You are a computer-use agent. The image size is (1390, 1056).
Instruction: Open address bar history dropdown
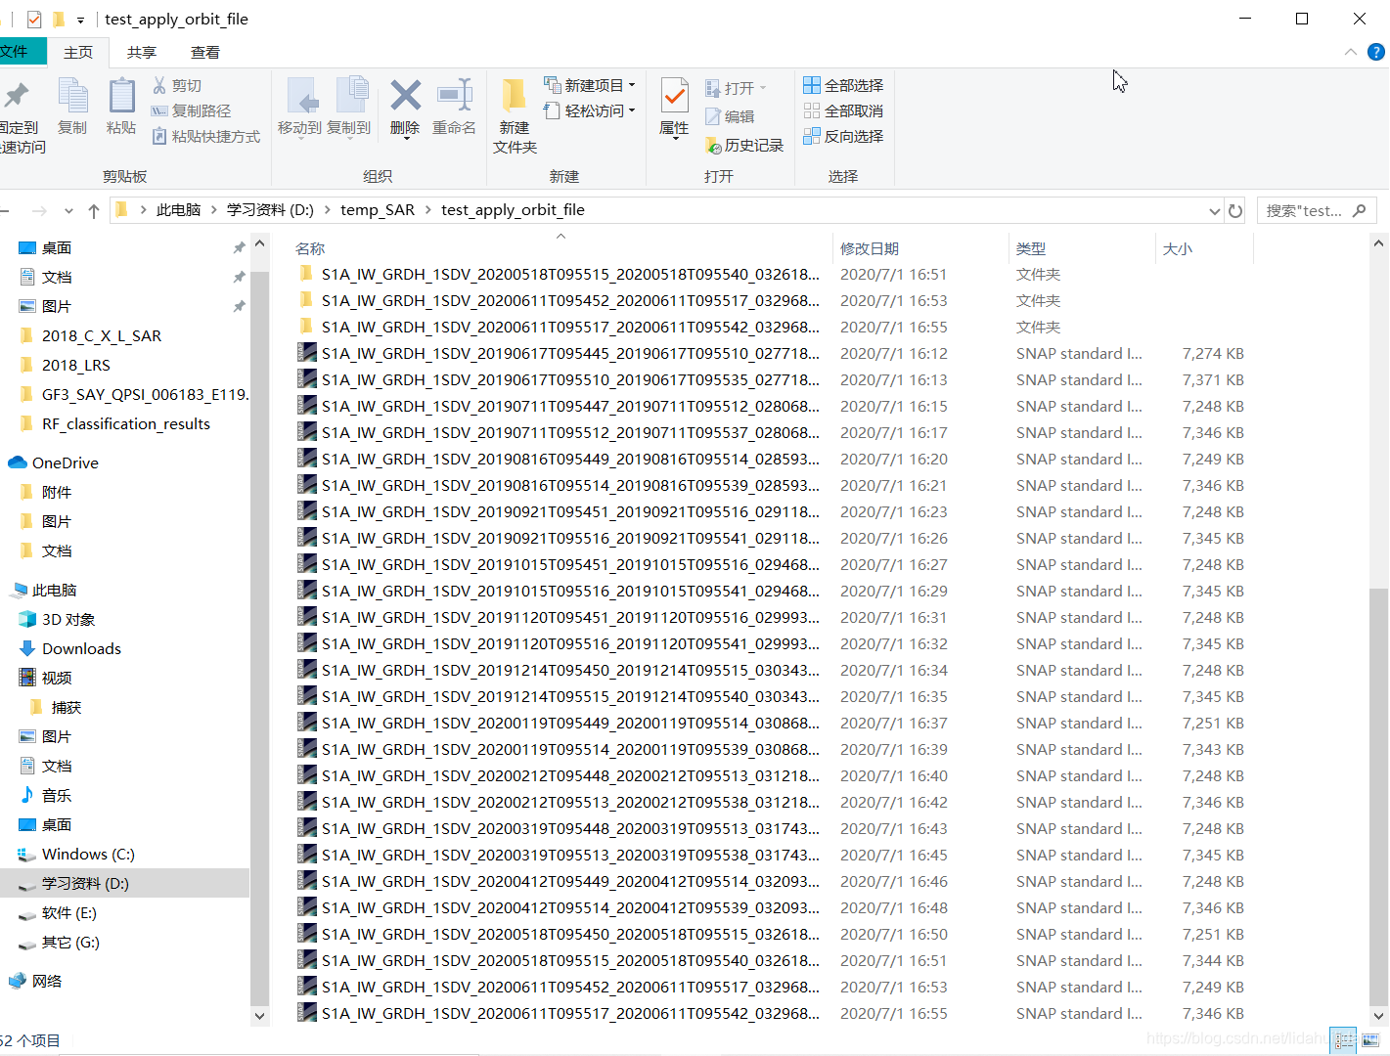1215,211
